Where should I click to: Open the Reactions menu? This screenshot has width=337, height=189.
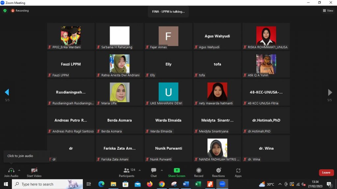coord(218,171)
